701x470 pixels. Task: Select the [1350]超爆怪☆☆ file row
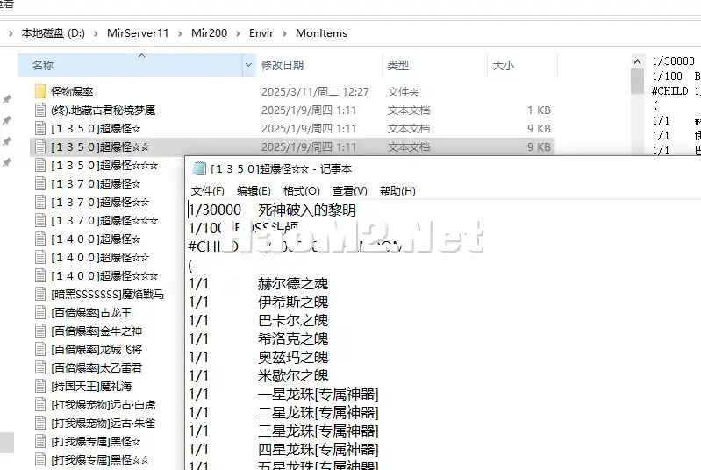pos(292,146)
